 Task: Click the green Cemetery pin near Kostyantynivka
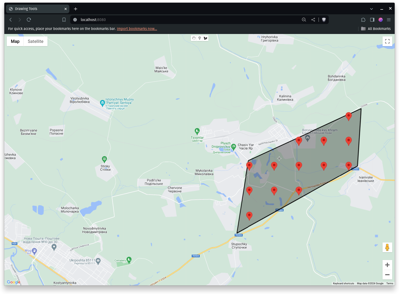tap(129, 260)
